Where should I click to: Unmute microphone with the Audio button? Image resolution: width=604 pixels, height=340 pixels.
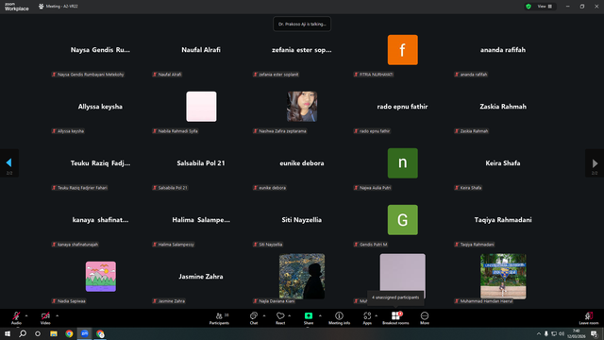tap(16, 317)
